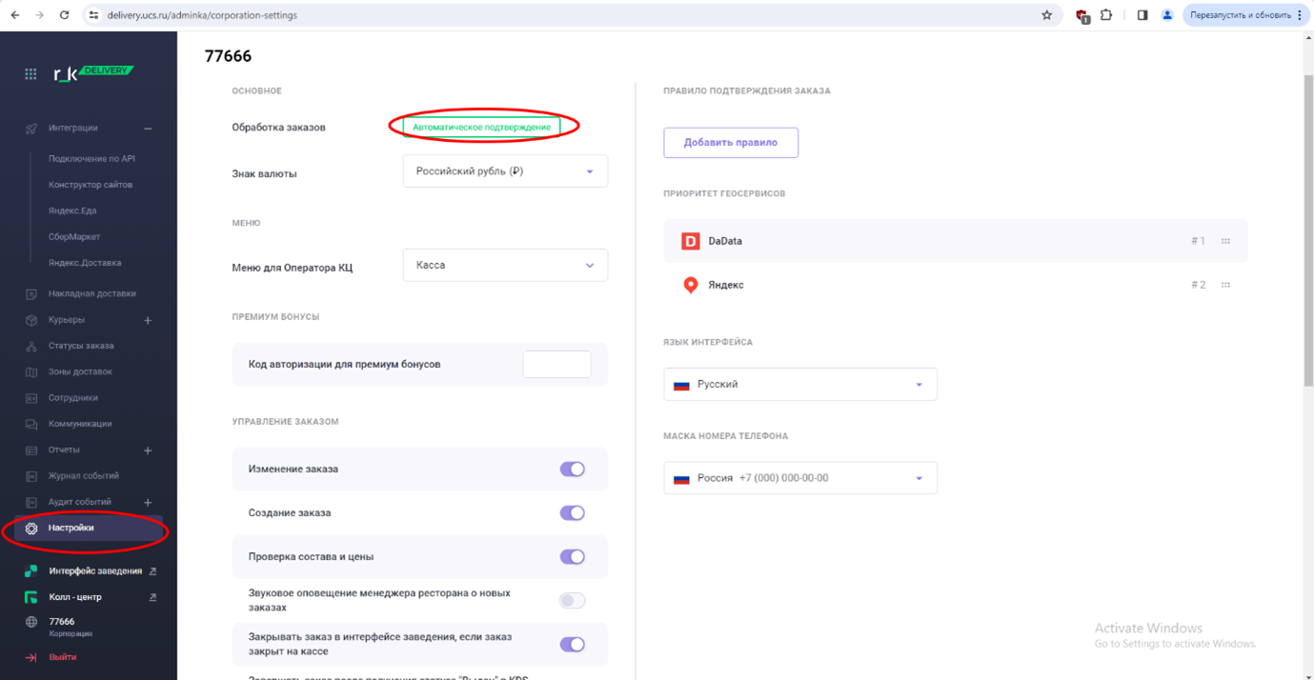
Task: Open Колл-центр external link icon
Action: [152, 597]
